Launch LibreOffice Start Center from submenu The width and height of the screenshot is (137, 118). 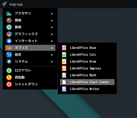87,82
